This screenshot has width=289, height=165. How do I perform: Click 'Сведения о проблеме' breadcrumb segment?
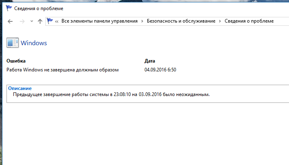249,21
